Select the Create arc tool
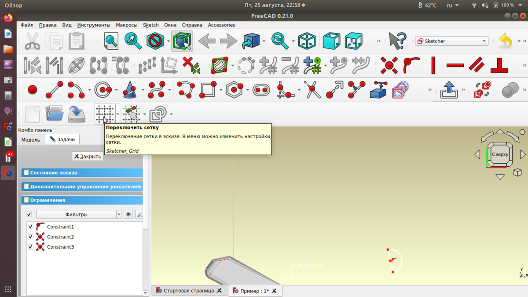Image resolution: width=528 pixels, height=297 pixels. [76, 90]
